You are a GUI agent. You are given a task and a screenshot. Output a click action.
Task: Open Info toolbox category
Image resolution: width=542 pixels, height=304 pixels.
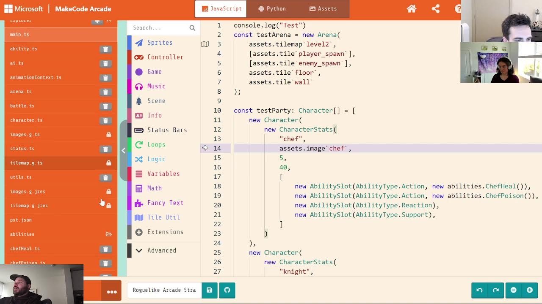pyautogui.click(x=163, y=115)
